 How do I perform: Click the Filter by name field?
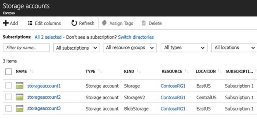(x=26, y=48)
